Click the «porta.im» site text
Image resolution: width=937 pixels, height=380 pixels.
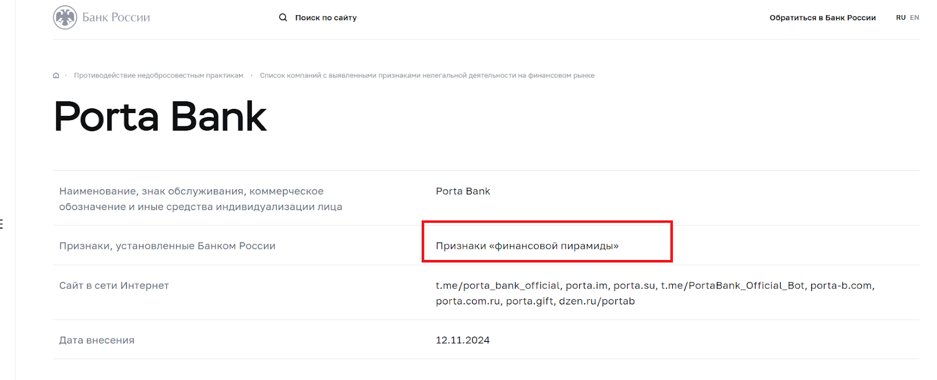[586, 286]
